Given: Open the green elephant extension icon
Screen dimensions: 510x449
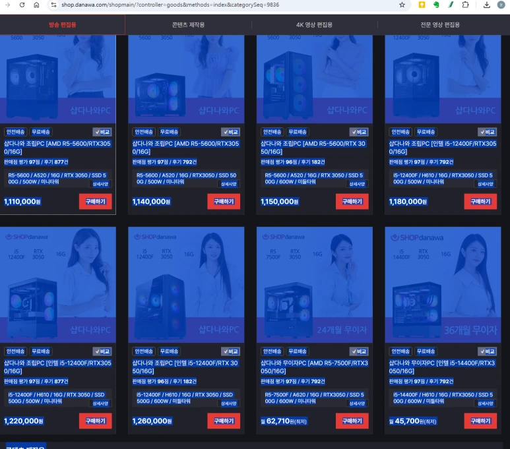Looking at the screenshot, I should click(437, 5).
